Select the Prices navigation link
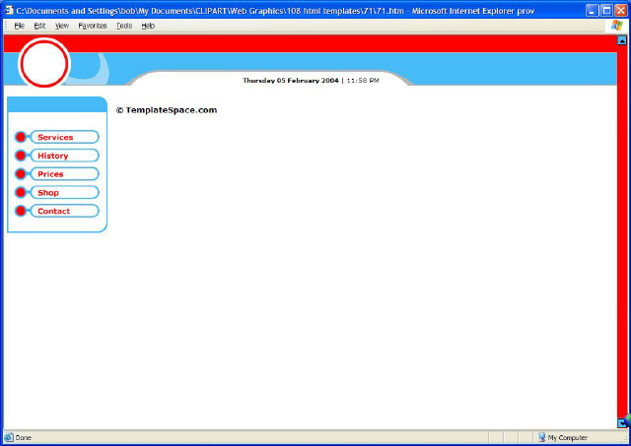The height and width of the screenshot is (446, 631). click(50, 173)
